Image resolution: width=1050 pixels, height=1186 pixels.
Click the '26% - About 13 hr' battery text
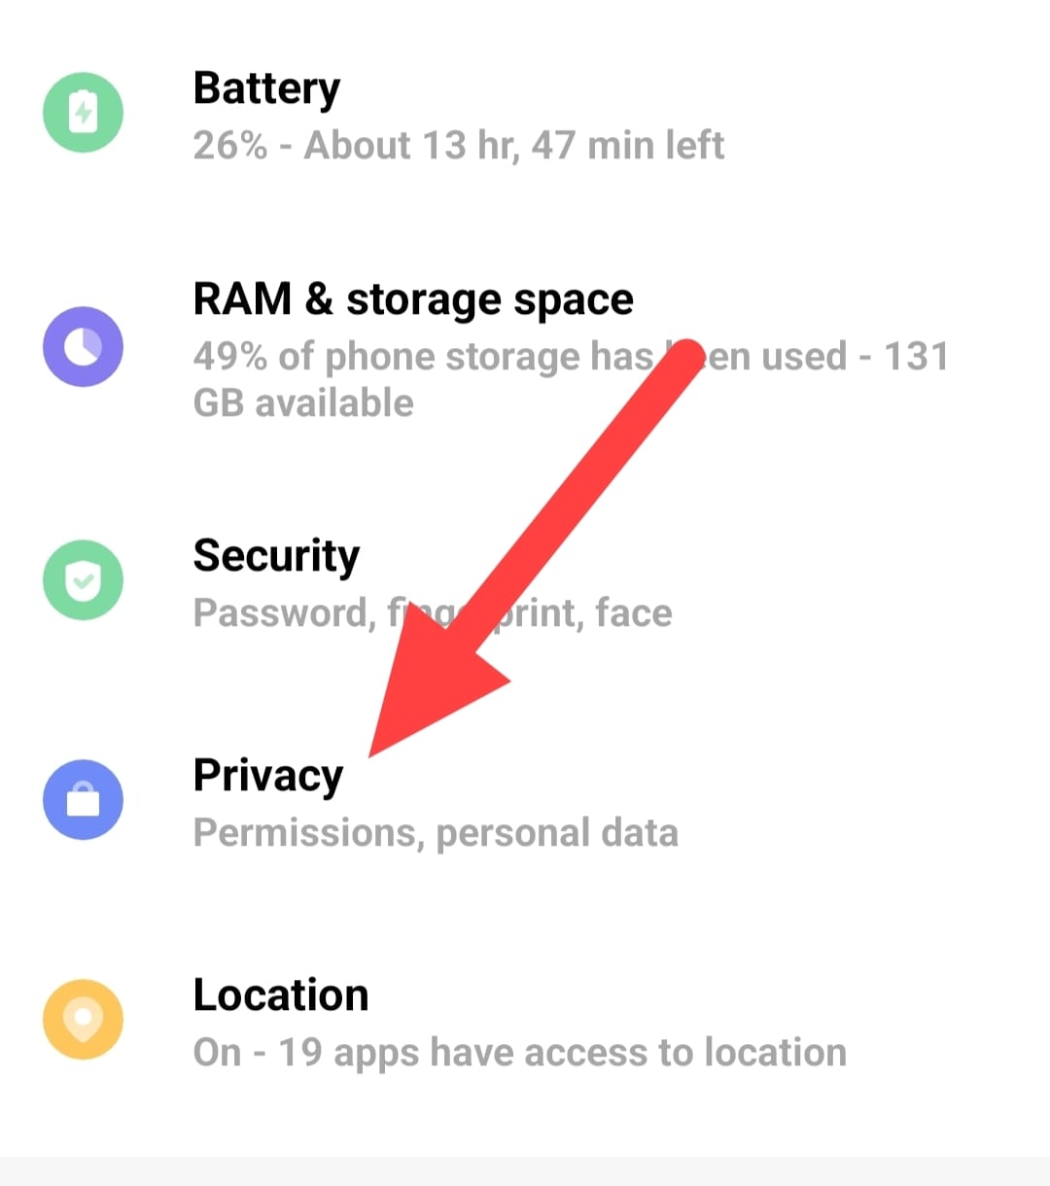459,145
